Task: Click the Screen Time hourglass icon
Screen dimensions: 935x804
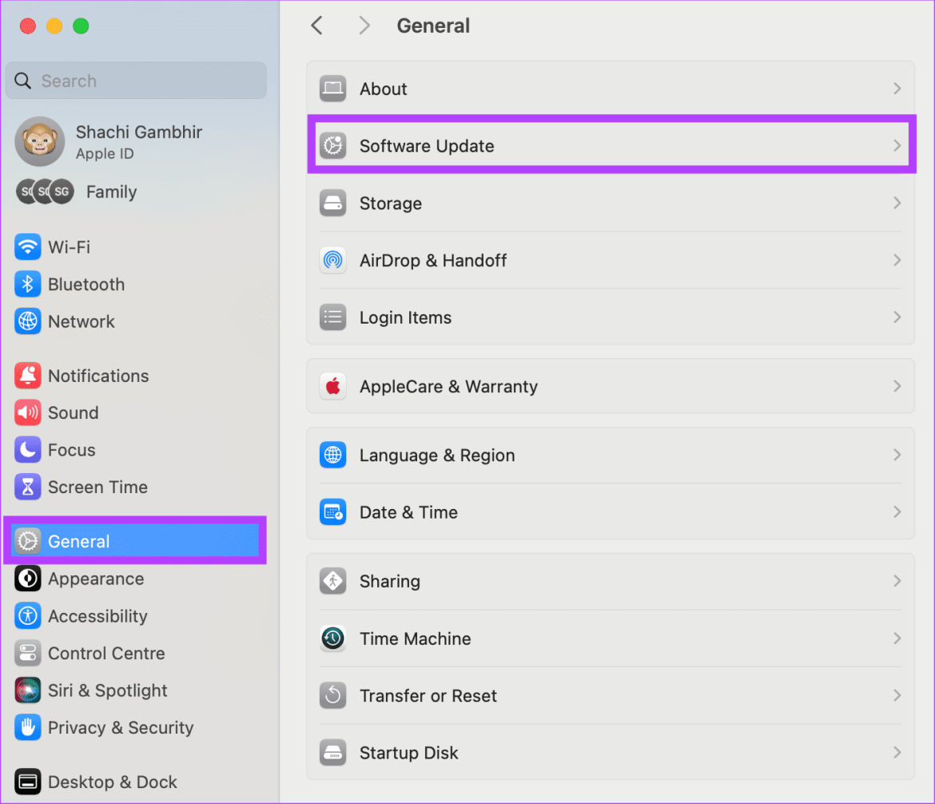Action: pos(28,487)
